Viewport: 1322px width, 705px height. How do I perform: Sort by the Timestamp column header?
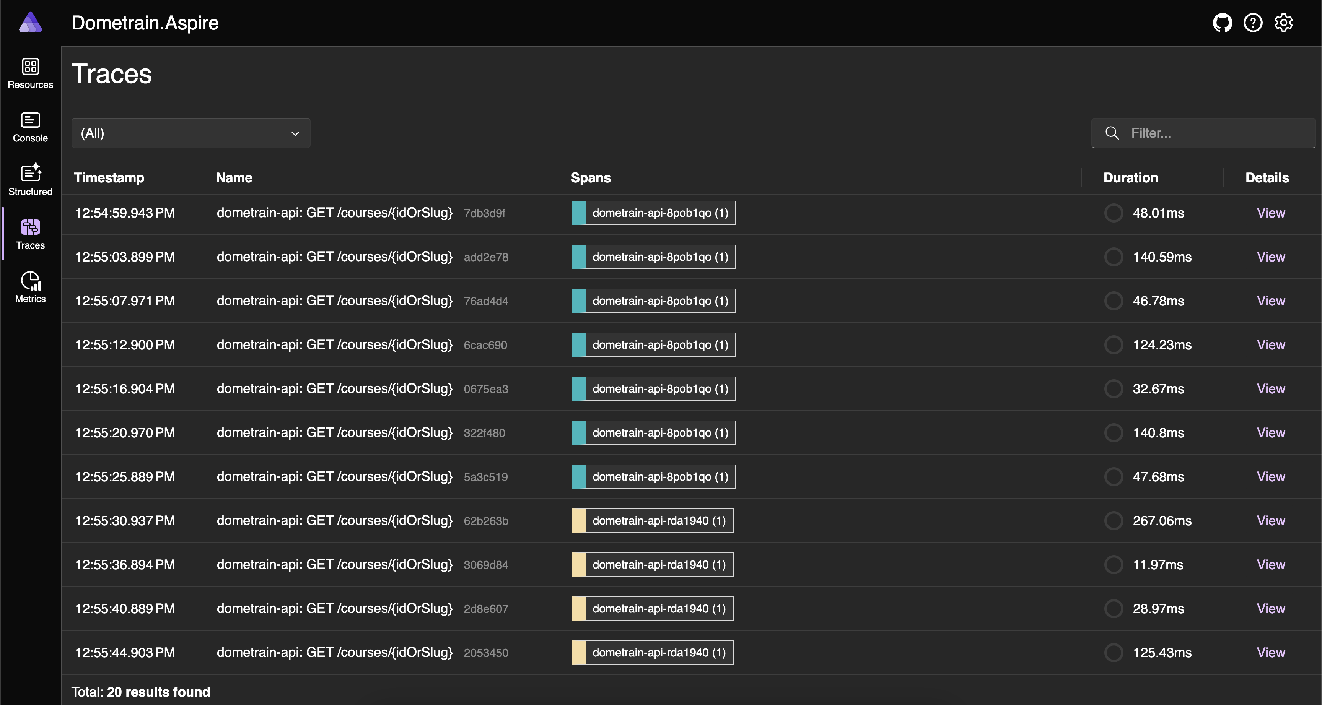pos(109,178)
